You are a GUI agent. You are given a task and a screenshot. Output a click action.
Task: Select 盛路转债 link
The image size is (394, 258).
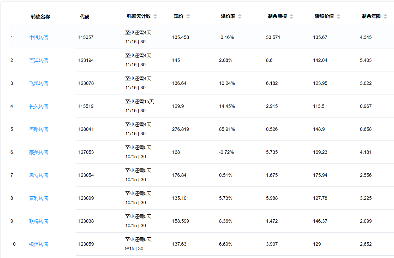(39, 130)
